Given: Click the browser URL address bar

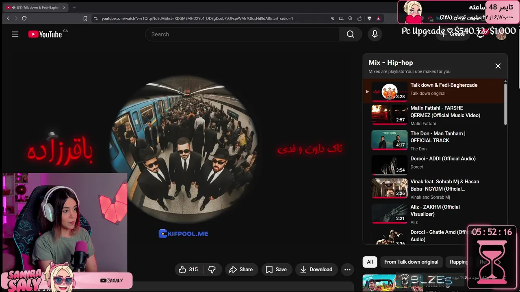Looking at the screenshot, I should pyautogui.click(x=197, y=18).
